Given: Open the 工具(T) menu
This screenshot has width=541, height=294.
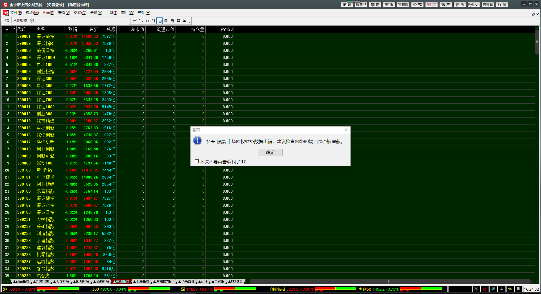Looking at the screenshot, I should click(112, 13).
